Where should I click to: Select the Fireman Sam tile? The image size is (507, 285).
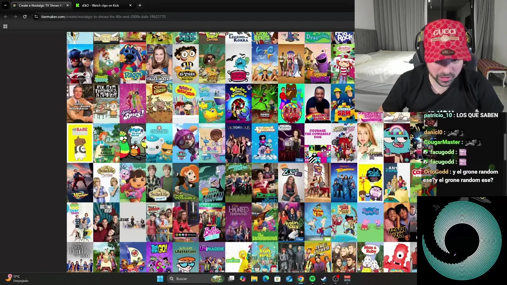(x=343, y=103)
